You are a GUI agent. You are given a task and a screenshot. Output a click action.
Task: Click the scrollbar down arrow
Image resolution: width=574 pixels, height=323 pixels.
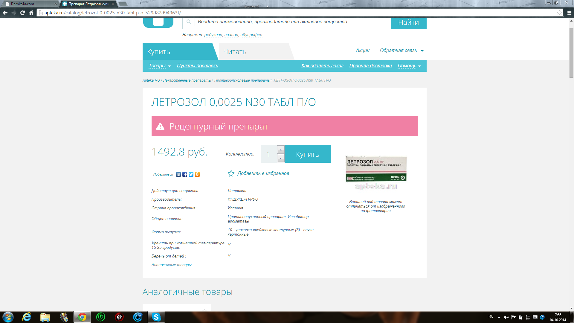(x=571, y=308)
